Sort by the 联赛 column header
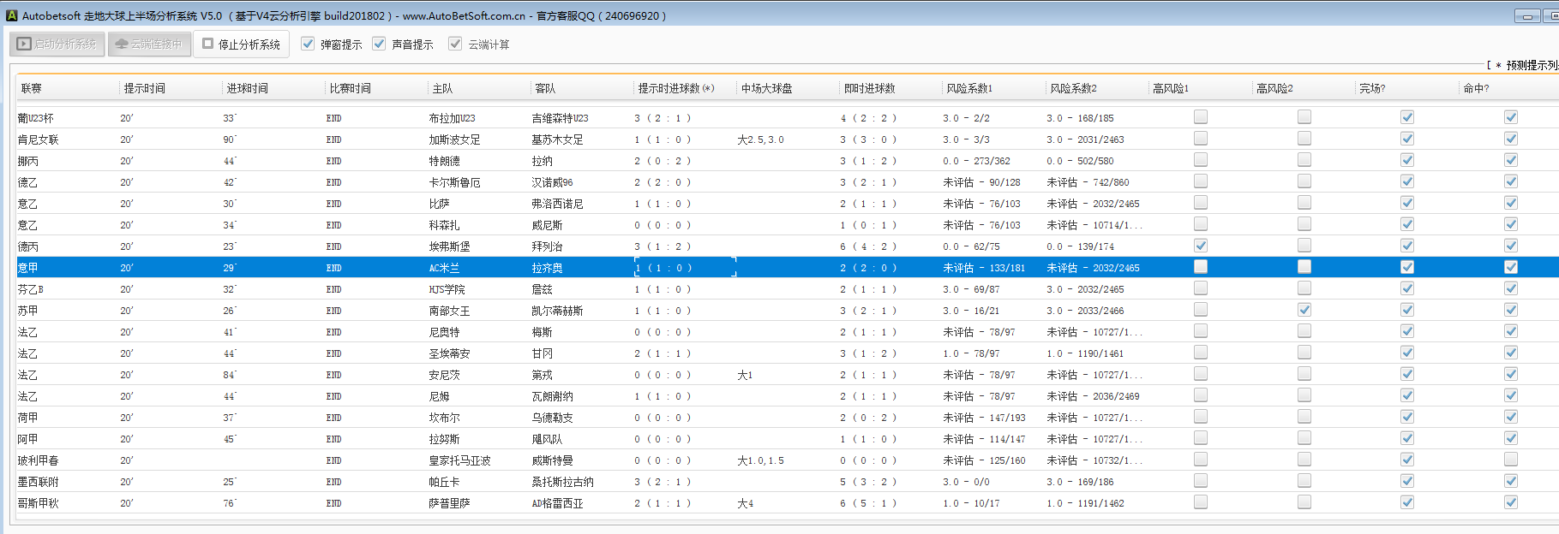Viewport: 1559px width, 534px height. pyautogui.click(x=32, y=88)
